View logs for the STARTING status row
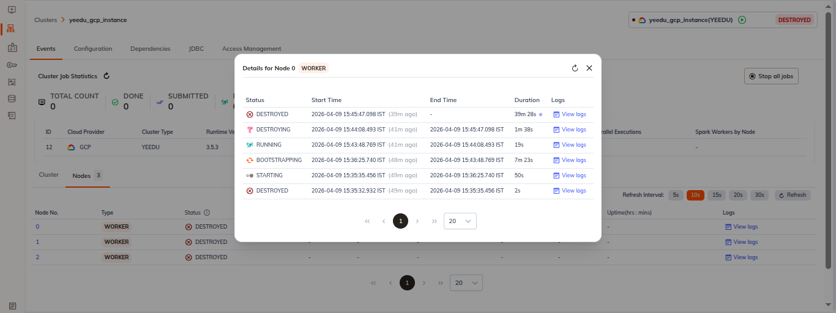Viewport: 836px width, 313px height. click(569, 175)
